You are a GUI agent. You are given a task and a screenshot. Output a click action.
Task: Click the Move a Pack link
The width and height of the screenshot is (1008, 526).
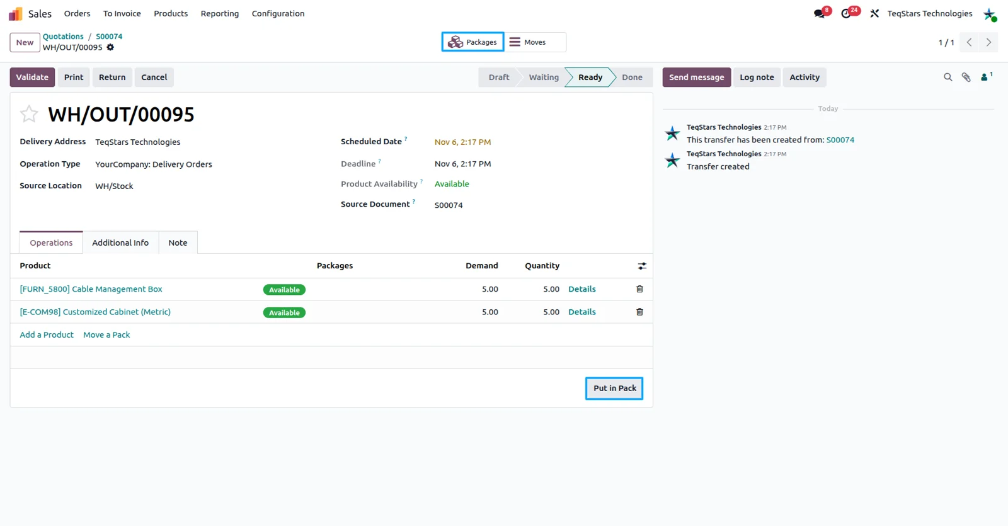coord(106,334)
